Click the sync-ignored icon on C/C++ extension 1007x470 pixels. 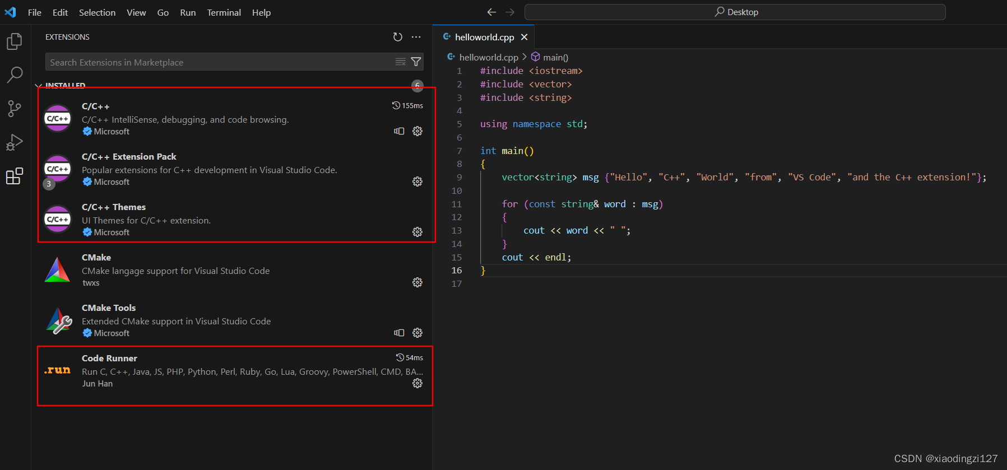click(x=399, y=131)
